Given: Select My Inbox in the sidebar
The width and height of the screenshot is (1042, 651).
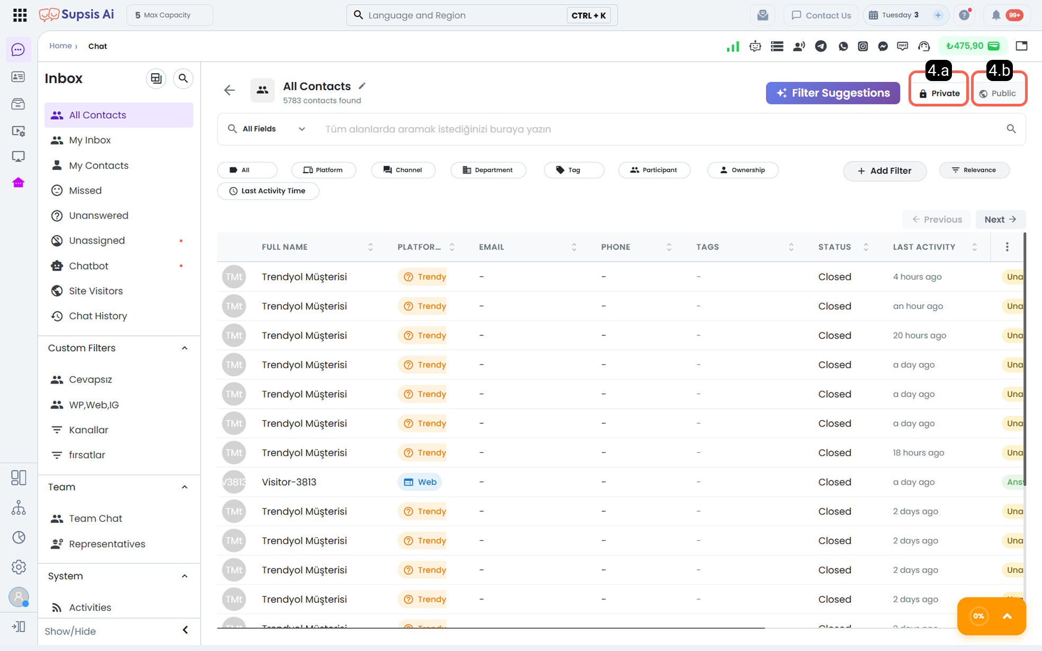Looking at the screenshot, I should click(x=119, y=140).
